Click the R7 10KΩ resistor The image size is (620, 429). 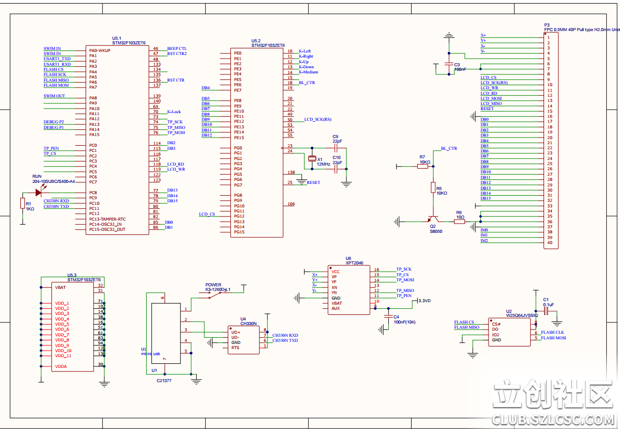[424, 166]
